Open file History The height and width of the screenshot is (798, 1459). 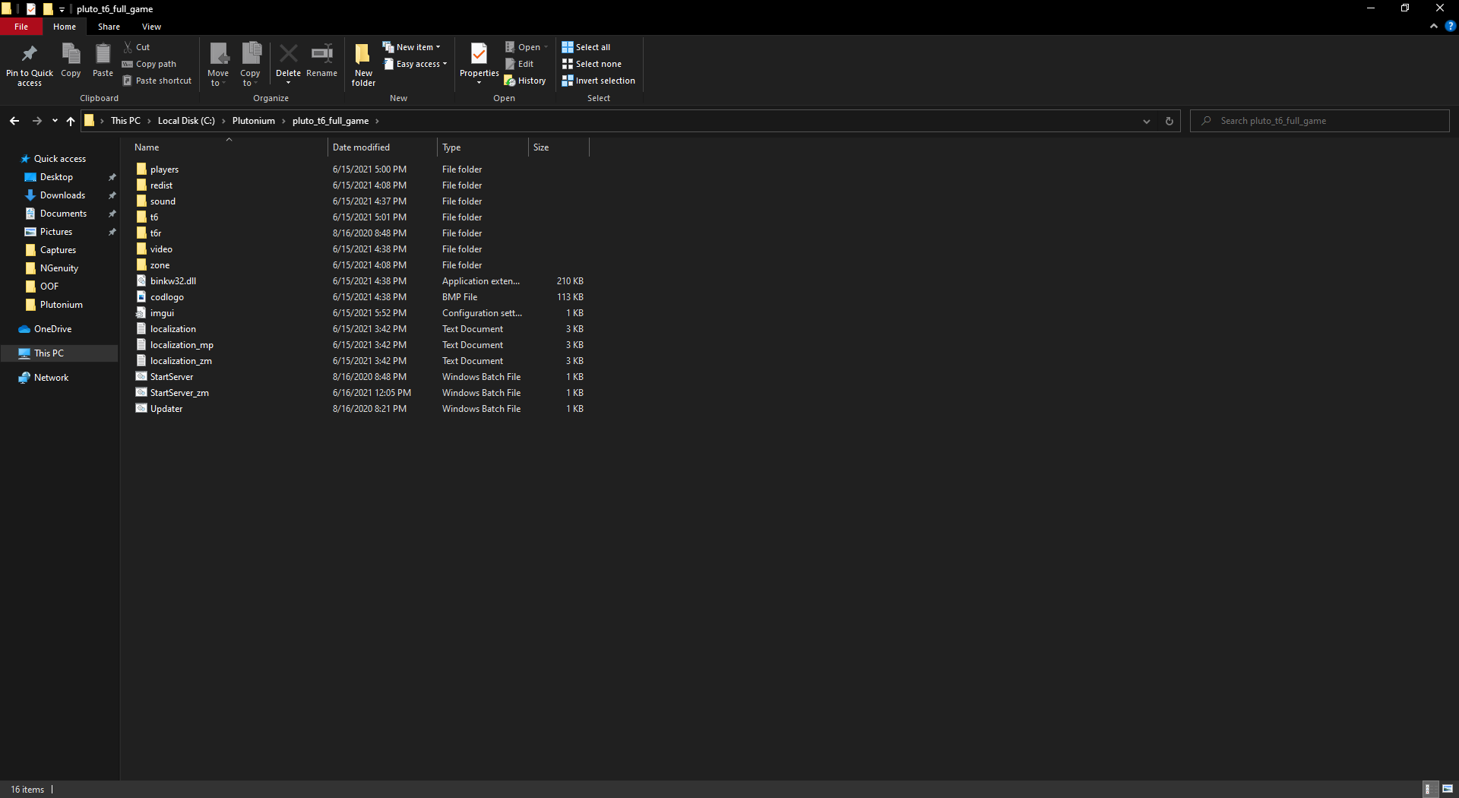tap(525, 81)
